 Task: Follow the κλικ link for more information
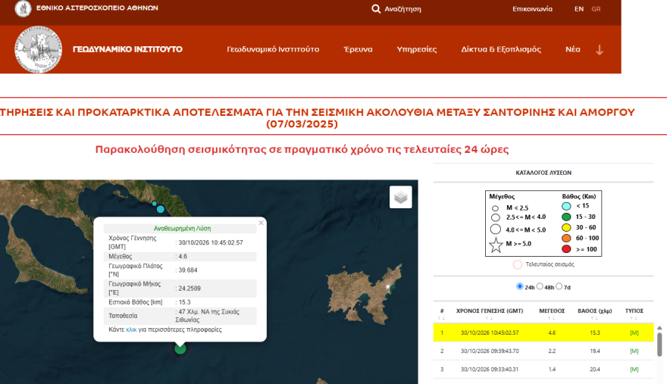coord(131,329)
